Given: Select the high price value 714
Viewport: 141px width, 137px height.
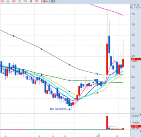Looking at the screenshot, I should [x=25, y=1].
